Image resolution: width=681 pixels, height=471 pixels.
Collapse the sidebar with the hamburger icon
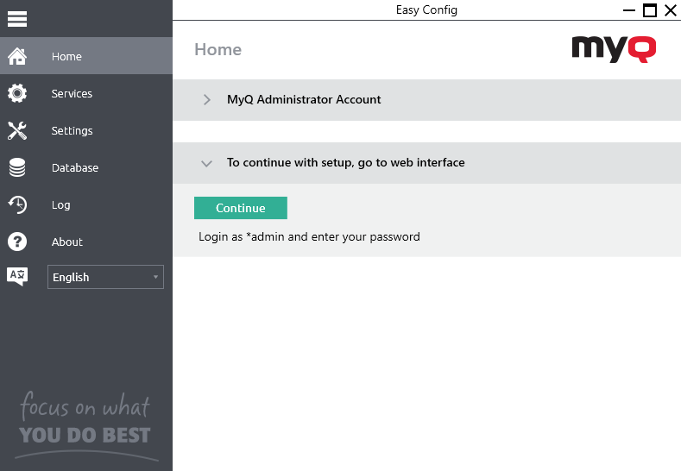[x=17, y=19]
